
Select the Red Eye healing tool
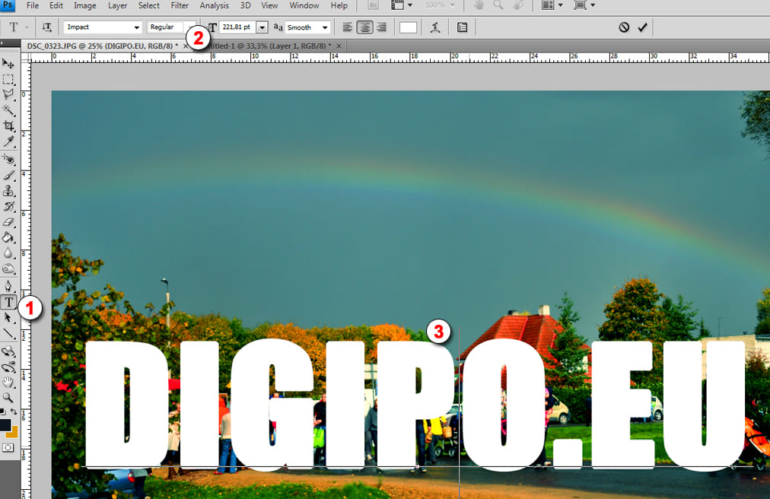[8, 159]
